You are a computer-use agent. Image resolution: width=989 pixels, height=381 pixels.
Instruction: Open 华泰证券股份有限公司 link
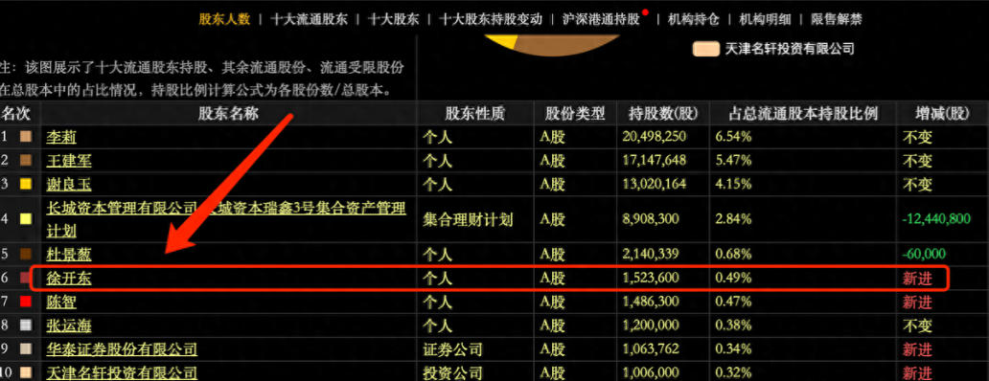click(x=122, y=349)
